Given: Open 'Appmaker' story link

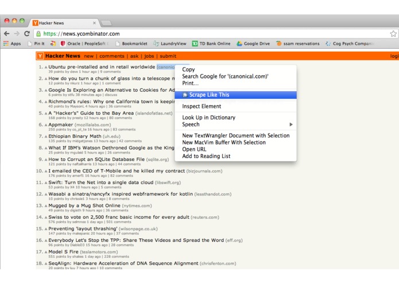Looking at the screenshot, I should click(x=60, y=125).
